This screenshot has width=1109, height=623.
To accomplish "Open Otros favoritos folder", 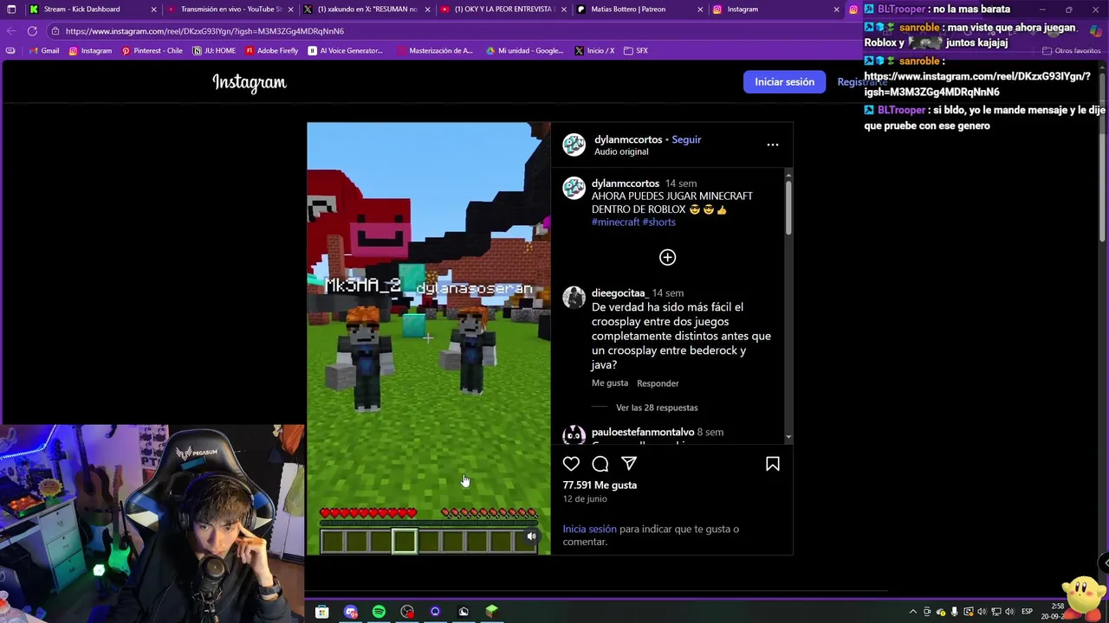I will click(1071, 51).
